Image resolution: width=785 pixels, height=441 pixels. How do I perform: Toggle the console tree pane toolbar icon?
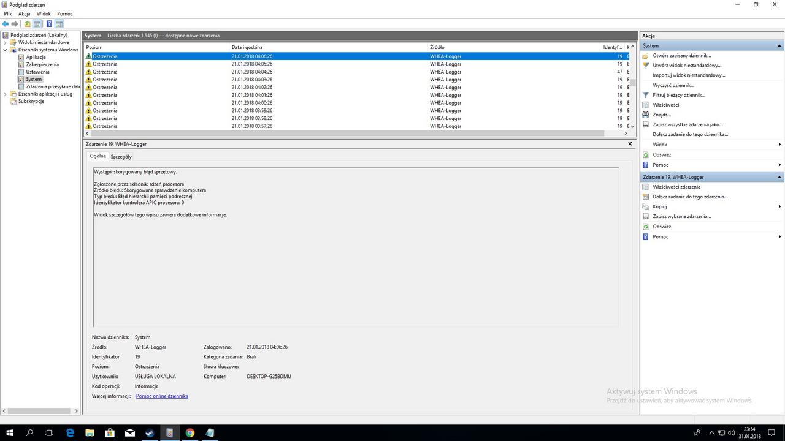(37, 24)
